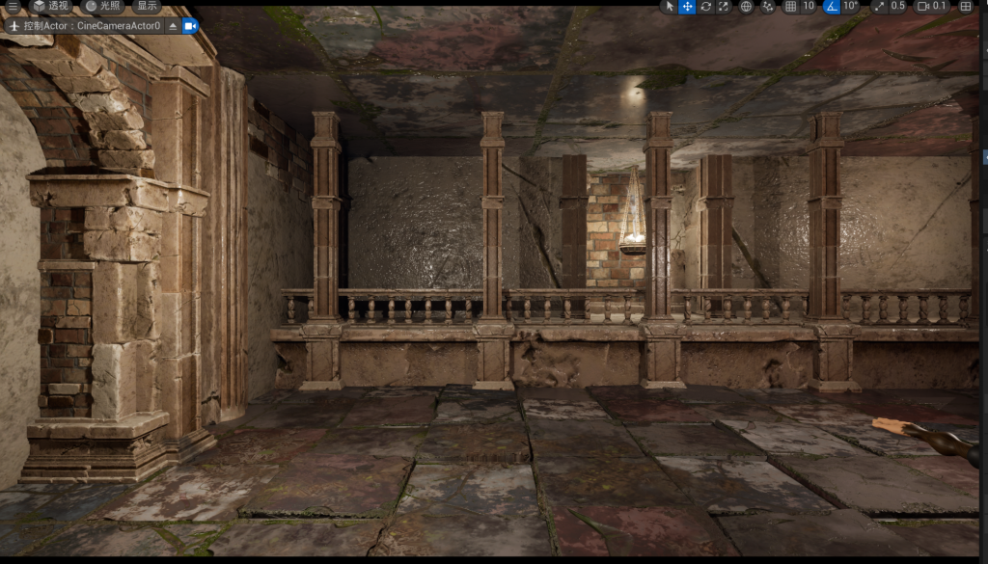The height and width of the screenshot is (564, 988).
Task: Toggle rotation angle snapping
Action: tap(832, 6)
